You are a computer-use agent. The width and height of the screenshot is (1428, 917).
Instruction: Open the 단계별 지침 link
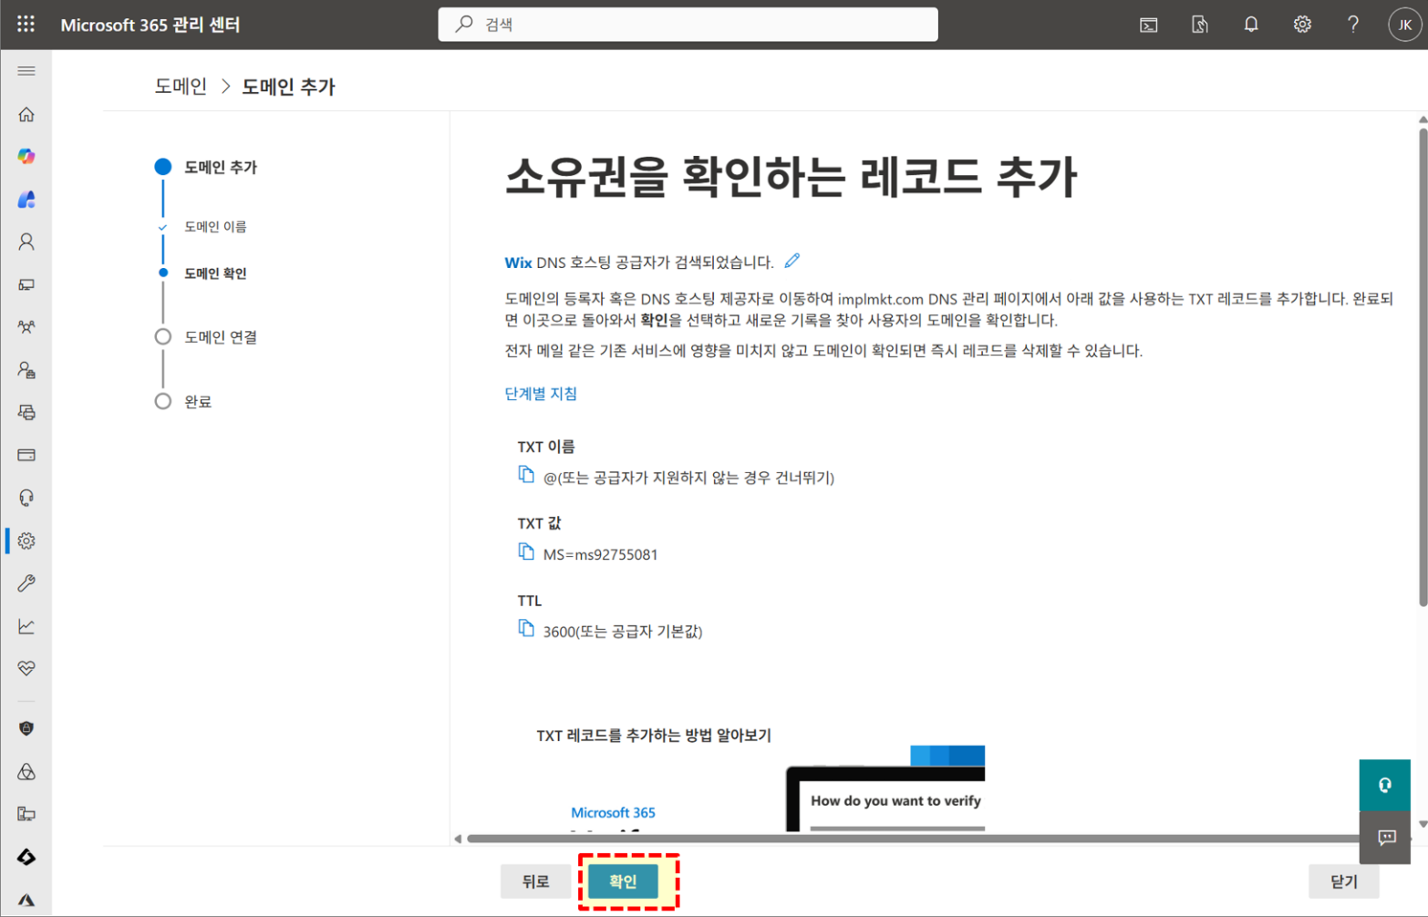541,394
